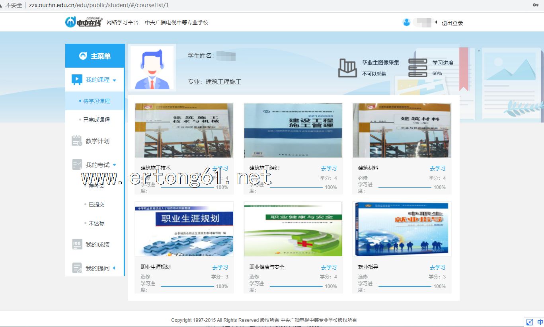Click the 教学计划 notepad icon
Viewport: 544px width, 327px height.
point(77,141)
